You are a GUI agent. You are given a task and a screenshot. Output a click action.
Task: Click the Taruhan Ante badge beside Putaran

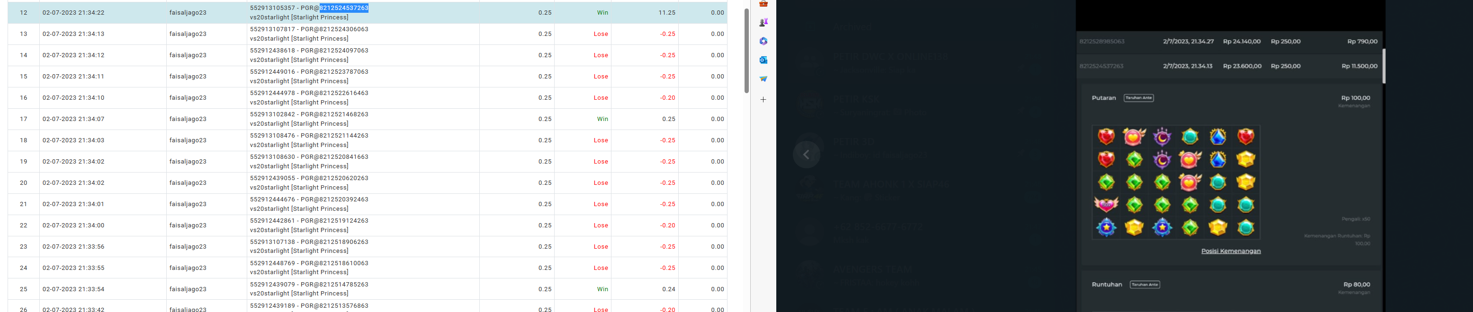pyautogui.click(x=1139, y=98)
